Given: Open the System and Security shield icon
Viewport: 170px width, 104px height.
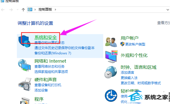Looking at the screenshot, I should [x=25, y=41].
